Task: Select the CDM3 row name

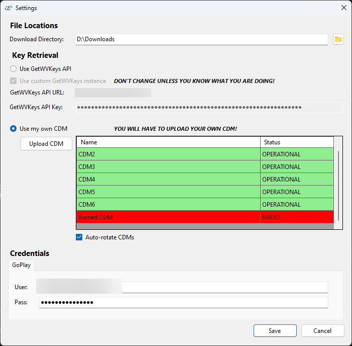Action: (168, 167)
